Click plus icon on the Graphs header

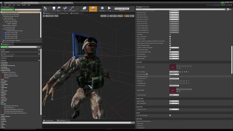pos(39,50)
